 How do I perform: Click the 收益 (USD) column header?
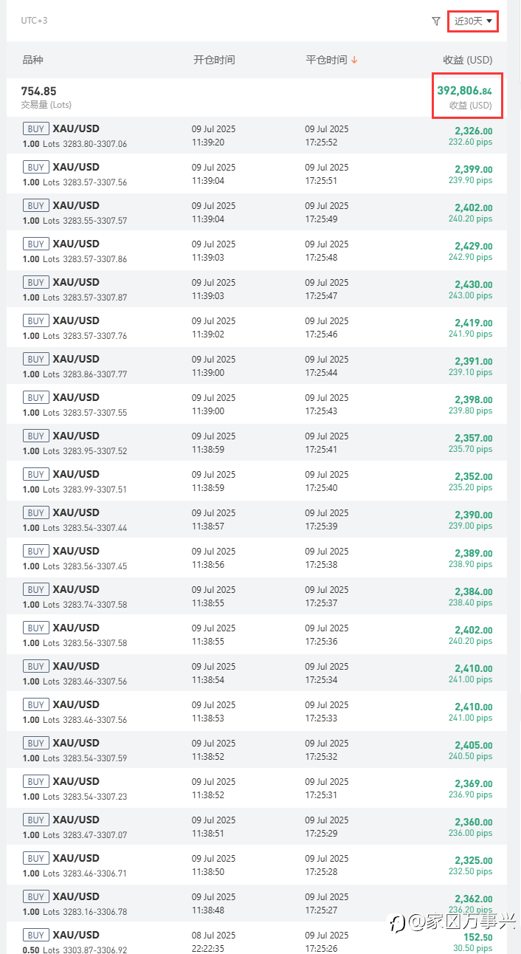pyautogui.click(x=467, y=60)
